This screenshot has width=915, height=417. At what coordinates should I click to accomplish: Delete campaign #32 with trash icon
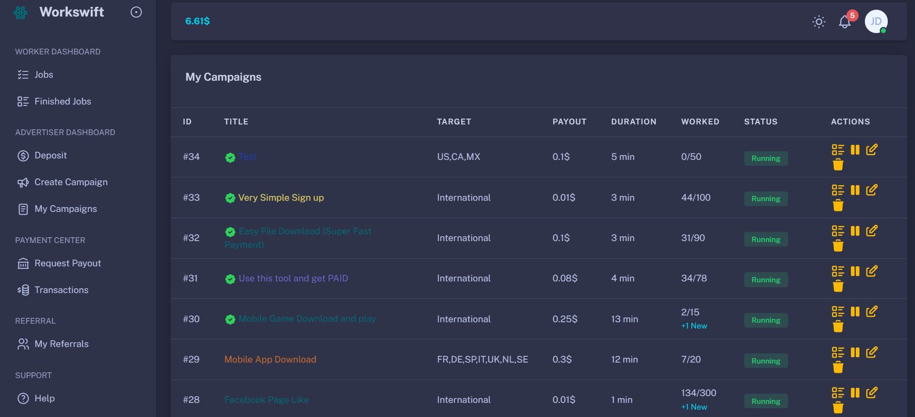[x=838, y=246]
